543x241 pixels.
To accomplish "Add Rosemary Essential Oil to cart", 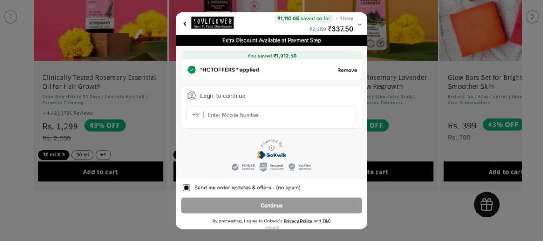I will pyautogui.click(x=100, y=172).
